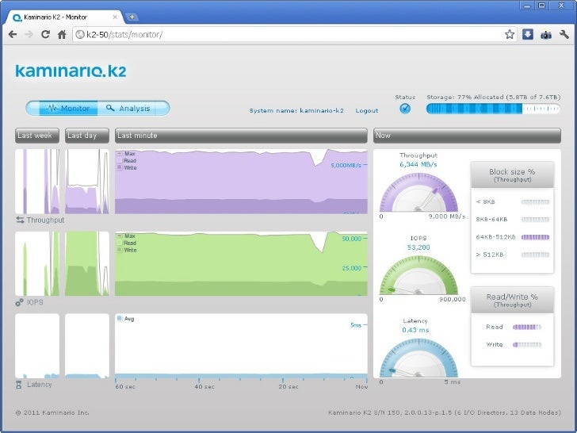Image resolution: width=577 pixels, height=433 pixels.
Task: Toggle Max series in IOPS chart
Action: click(x=126, y=236)
